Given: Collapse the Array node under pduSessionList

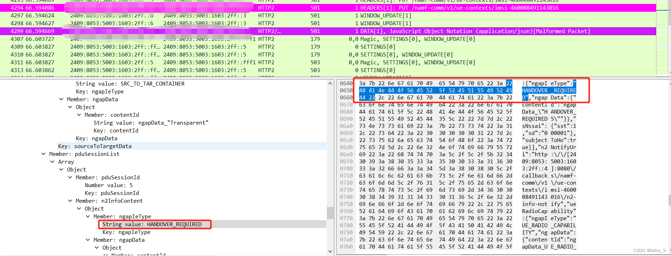Looking at the screenshot, I should click(x=53, y=162).
